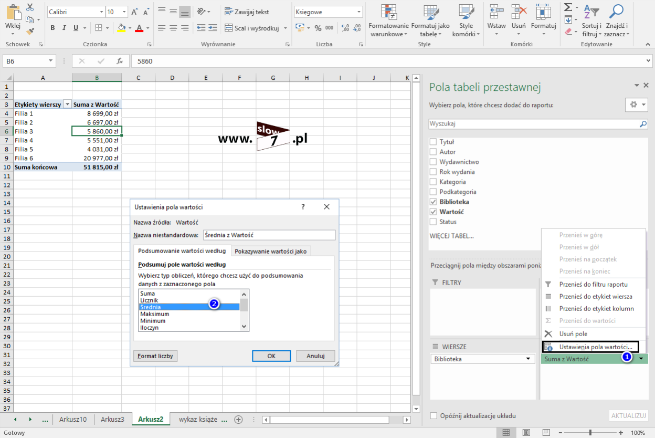Select Przenieś do filtru raportu
This screenshot has height=438, width=655.
tap(594, 284)
